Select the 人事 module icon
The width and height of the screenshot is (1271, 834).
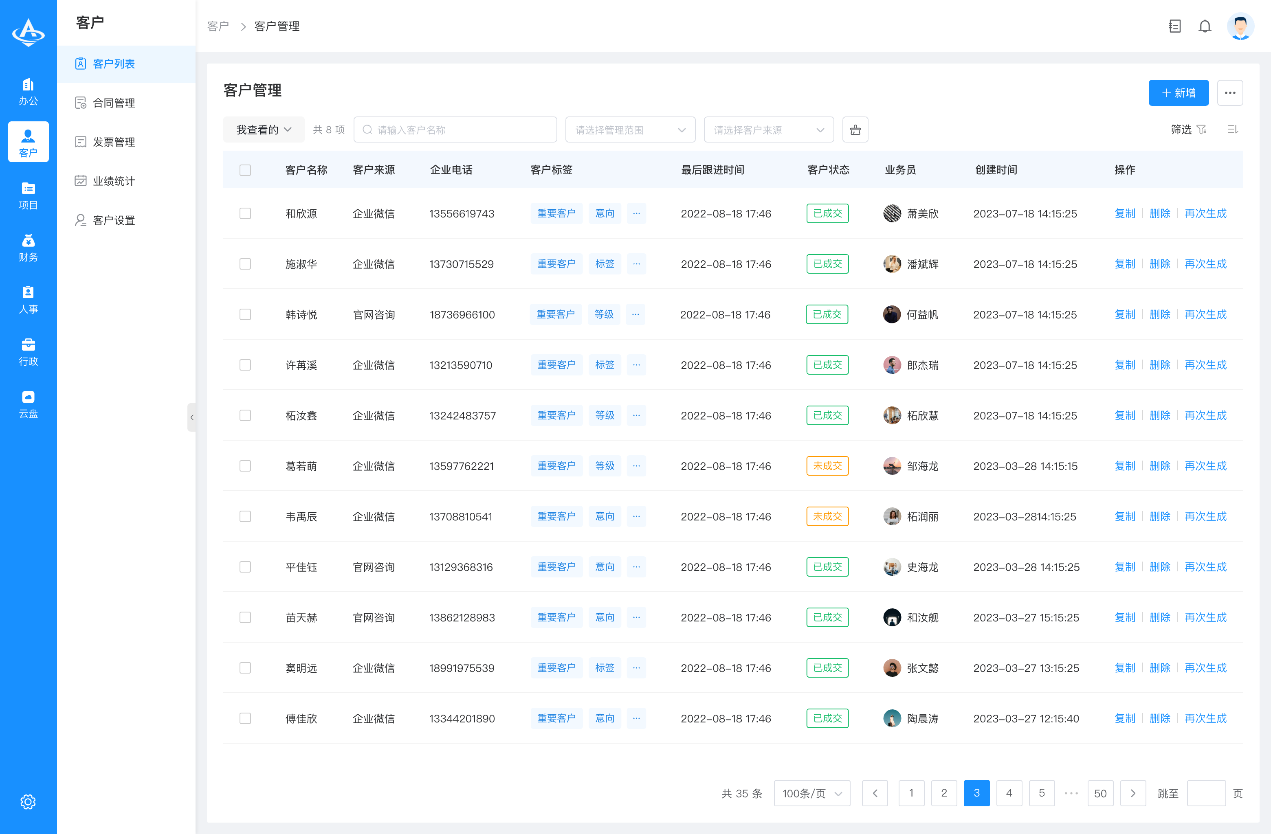click(28, 299)
